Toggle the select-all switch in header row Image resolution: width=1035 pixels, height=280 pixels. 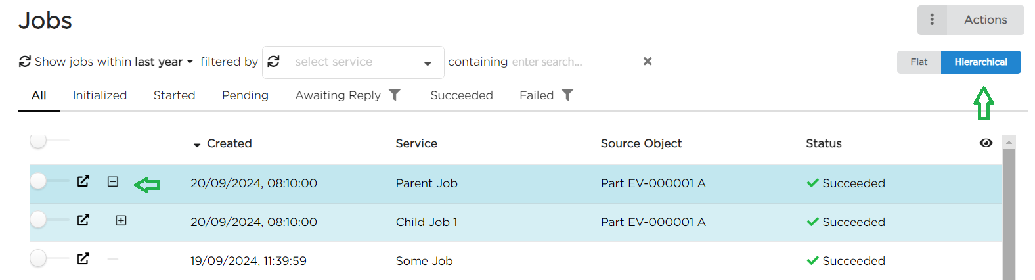[39, 140]
